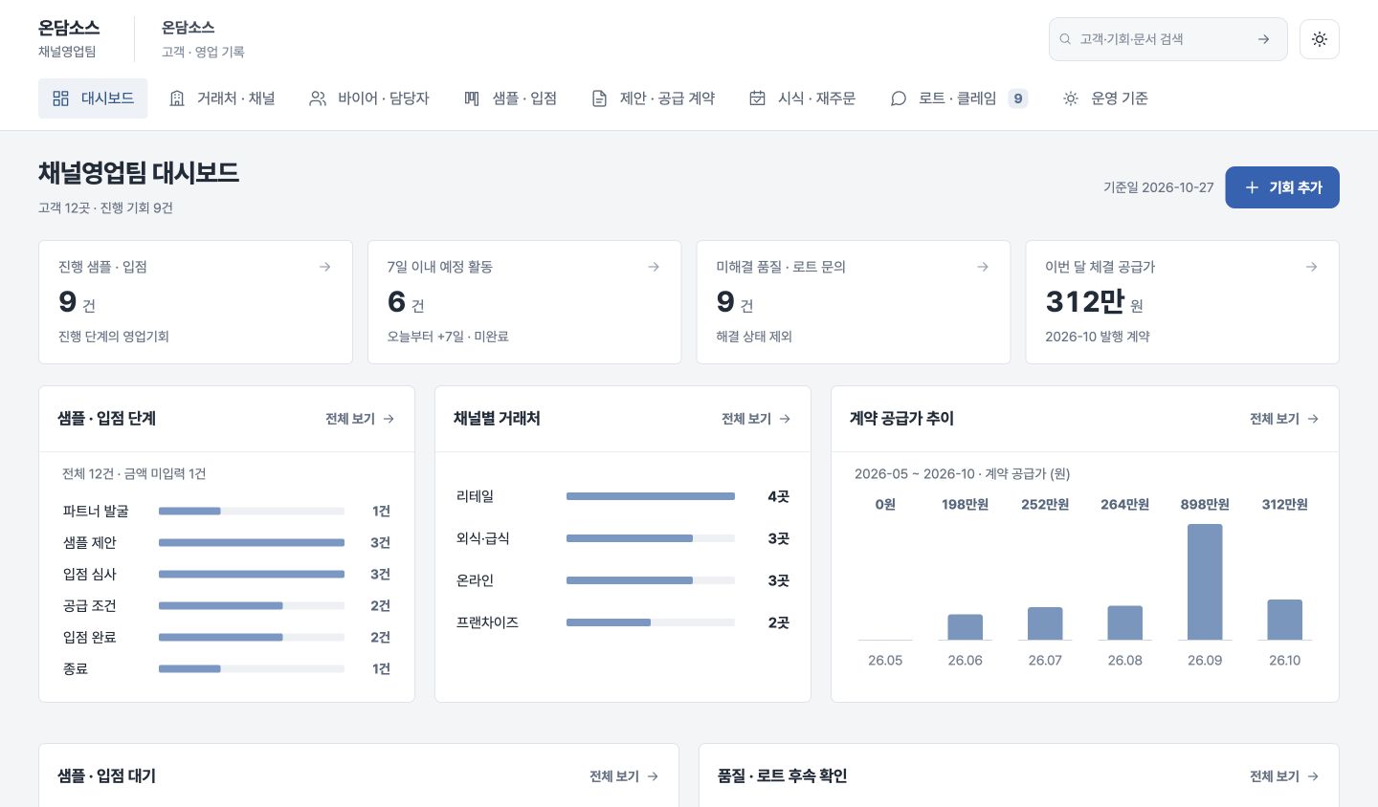Open the 7일 이내 예정 활동 card arrow
Image resolution: width=1378 pixels, height=807 pixels.
[654, 267]
